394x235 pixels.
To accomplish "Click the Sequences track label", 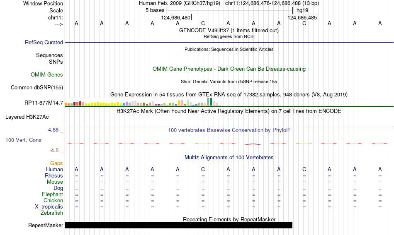I will tap(49, 55).
